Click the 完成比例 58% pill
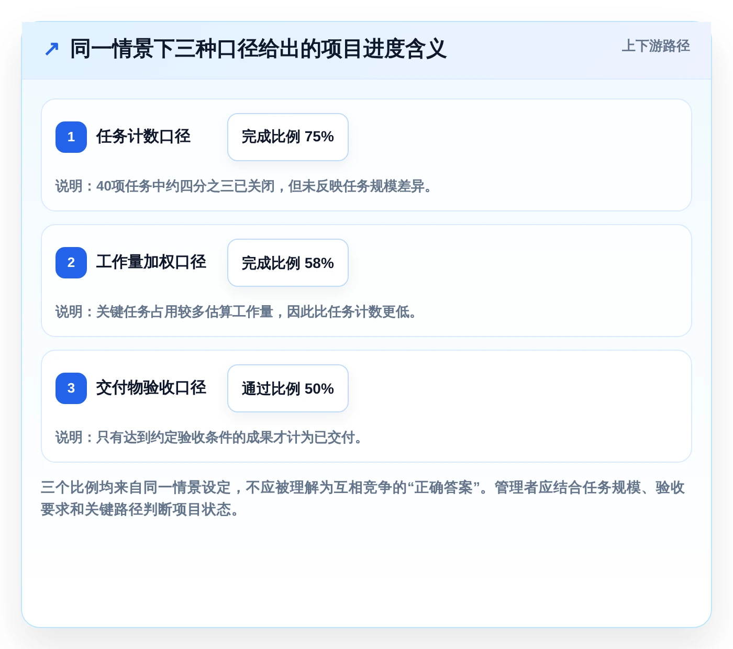Screen dimensions: 733x649 click(x=288, y=263)
